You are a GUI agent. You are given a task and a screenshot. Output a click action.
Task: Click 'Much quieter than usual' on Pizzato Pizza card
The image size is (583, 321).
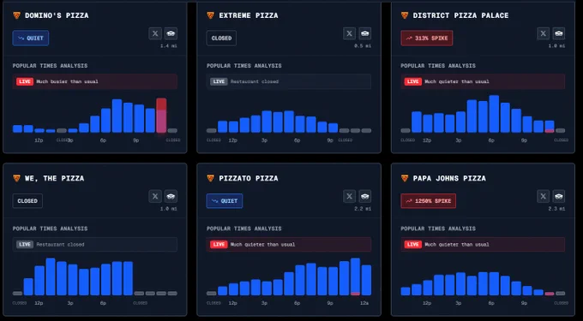[263, 245]
